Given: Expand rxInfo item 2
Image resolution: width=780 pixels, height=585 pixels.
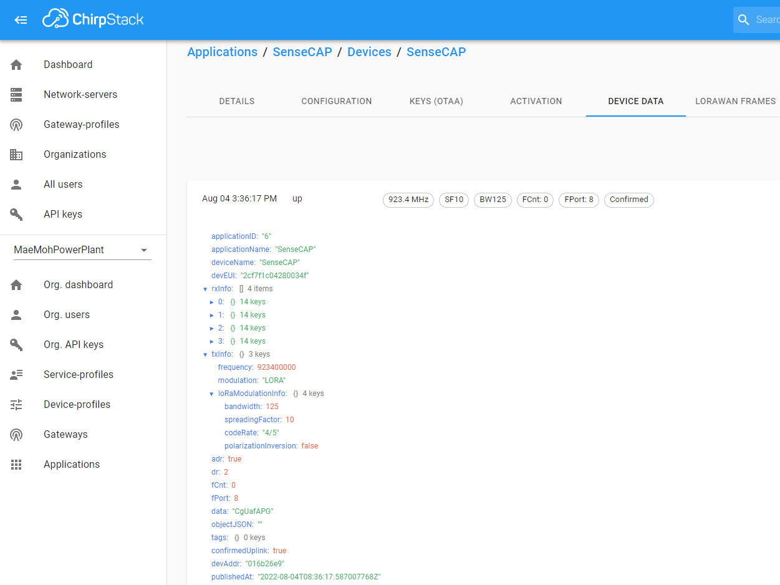Looking at the screenshot, I should pos(212,328).
